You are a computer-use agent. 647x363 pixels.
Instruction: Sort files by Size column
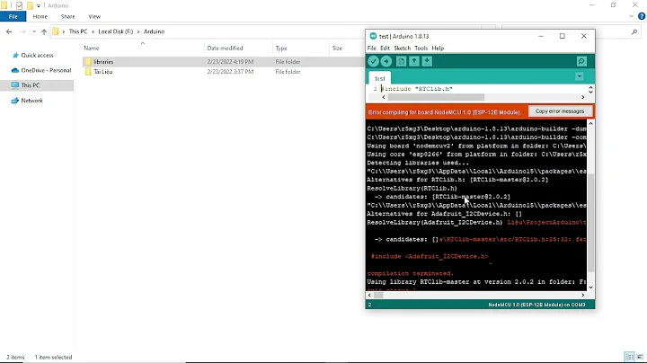tap(337, 49)
